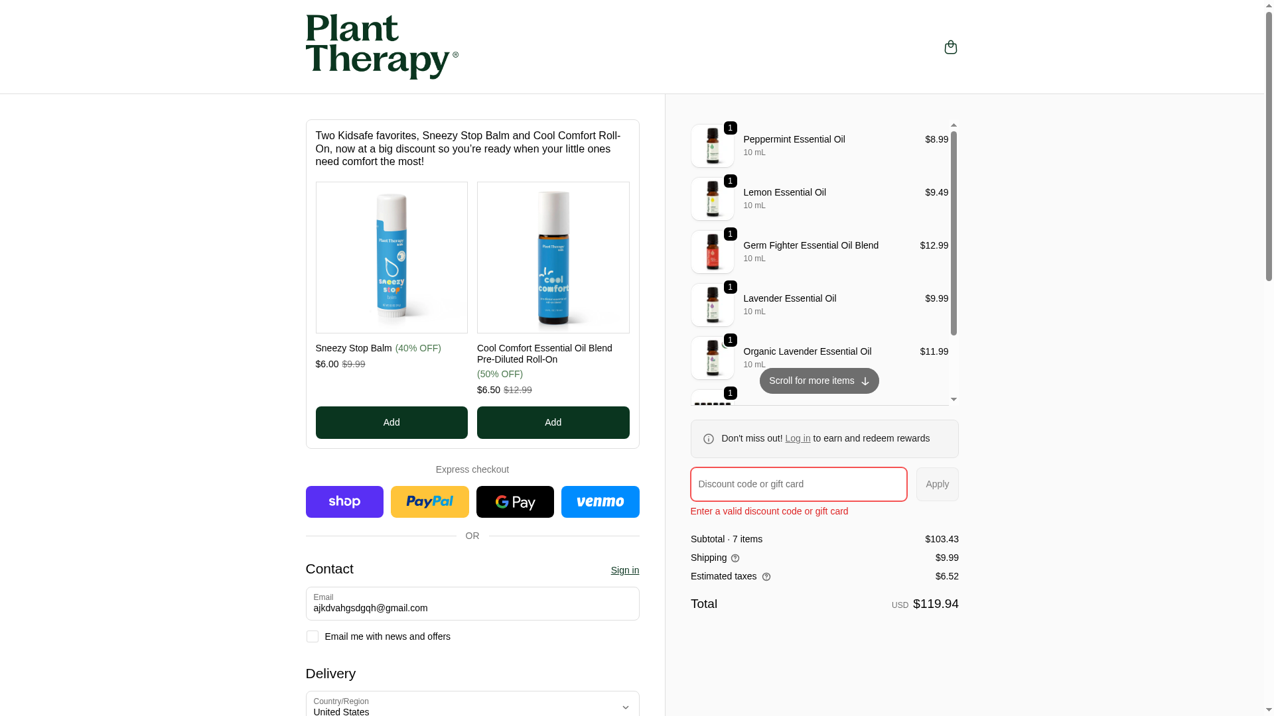
Task: Choose Google Pay express checkout
Action: coord(515,502)
